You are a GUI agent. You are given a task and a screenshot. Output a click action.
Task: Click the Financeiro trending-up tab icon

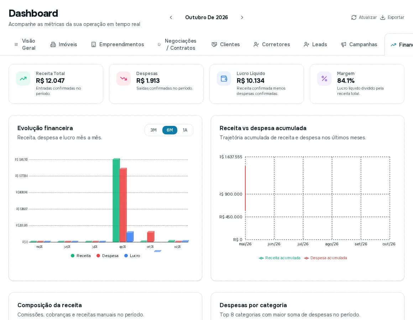(393, 45)
